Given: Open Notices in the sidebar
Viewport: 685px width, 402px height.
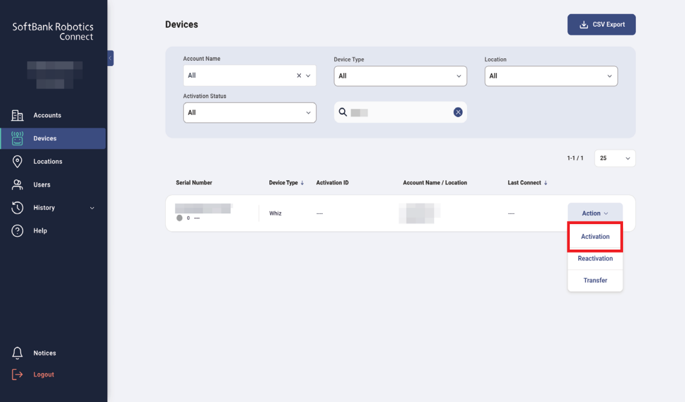Looking at the screenshot, I should click(44, 353).
